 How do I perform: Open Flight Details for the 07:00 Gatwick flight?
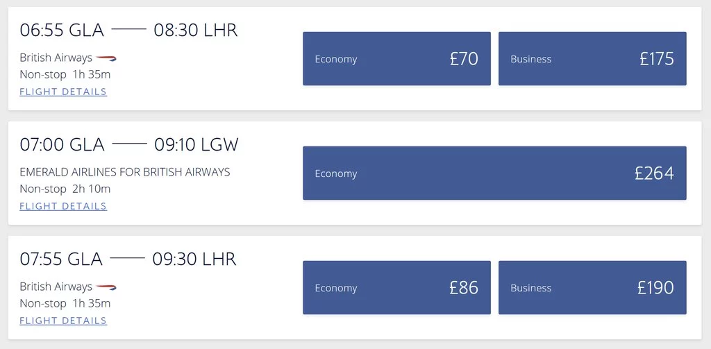pos(63,206)
